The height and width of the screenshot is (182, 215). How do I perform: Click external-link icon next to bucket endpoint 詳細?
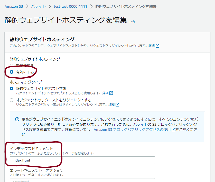coord(111,93)
